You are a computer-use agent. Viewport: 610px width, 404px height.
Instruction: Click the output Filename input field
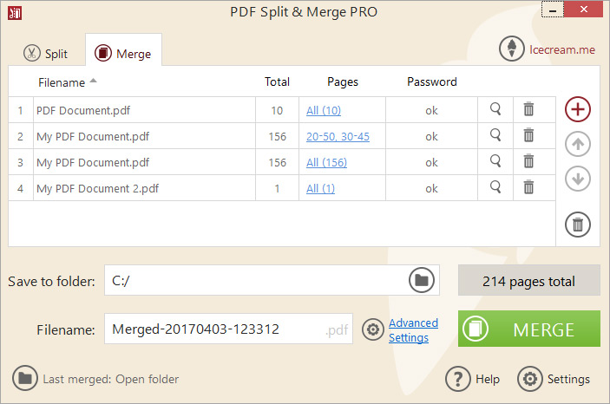pos(213,329)
